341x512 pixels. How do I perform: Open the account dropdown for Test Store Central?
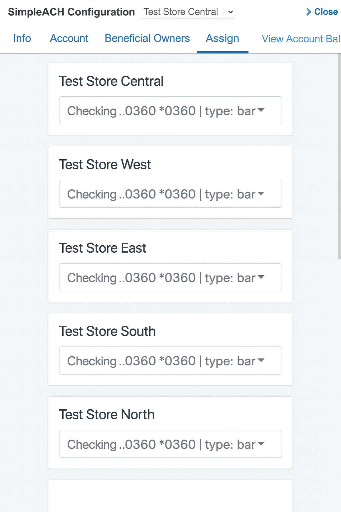pos(170,110)
